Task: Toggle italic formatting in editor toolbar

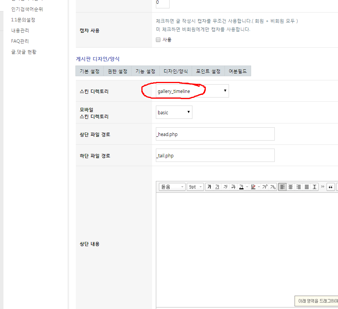Action: (225, 187)
